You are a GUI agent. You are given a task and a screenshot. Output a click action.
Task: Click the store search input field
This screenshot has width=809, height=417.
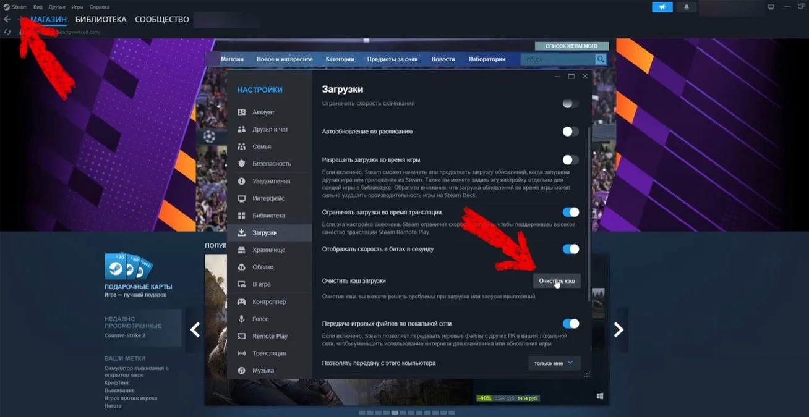[x=557, y=59]
